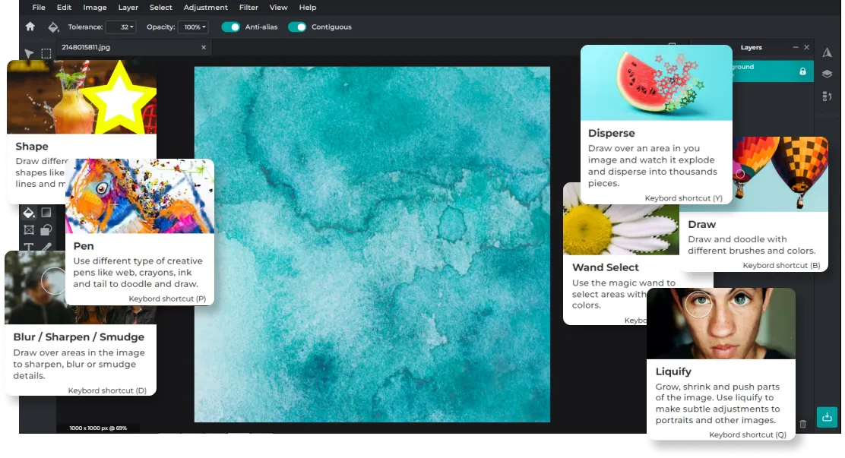Viewport: 845px width, 458px height.
Task: Click the "Pen" card heading
Action: coord(84,246)
